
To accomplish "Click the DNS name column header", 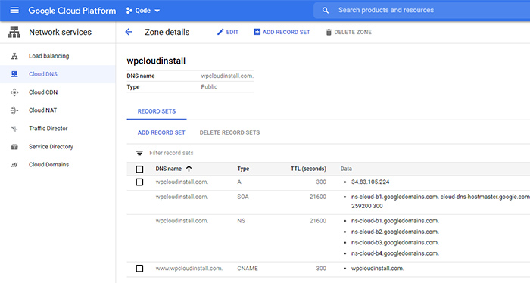I will 168,169.
